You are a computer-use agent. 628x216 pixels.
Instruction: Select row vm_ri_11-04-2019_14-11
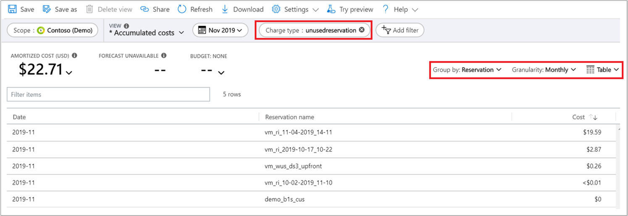pyautogui.click(x=311, y=132)
